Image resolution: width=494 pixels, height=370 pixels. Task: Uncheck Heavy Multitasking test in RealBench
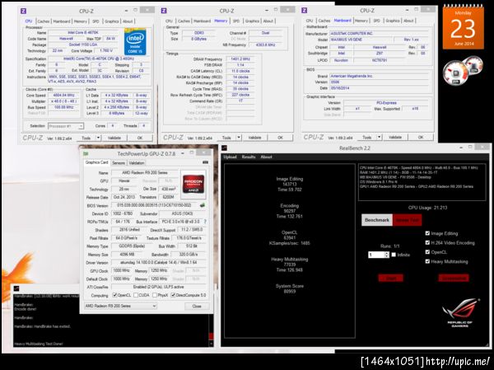(427, 261)
